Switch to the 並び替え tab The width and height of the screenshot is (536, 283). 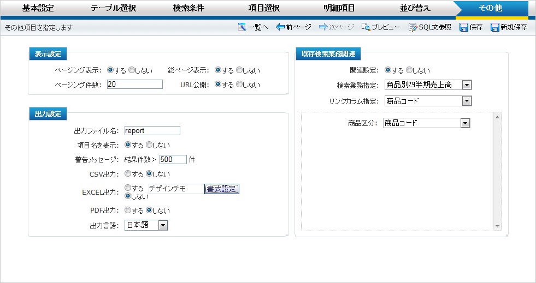415,8
